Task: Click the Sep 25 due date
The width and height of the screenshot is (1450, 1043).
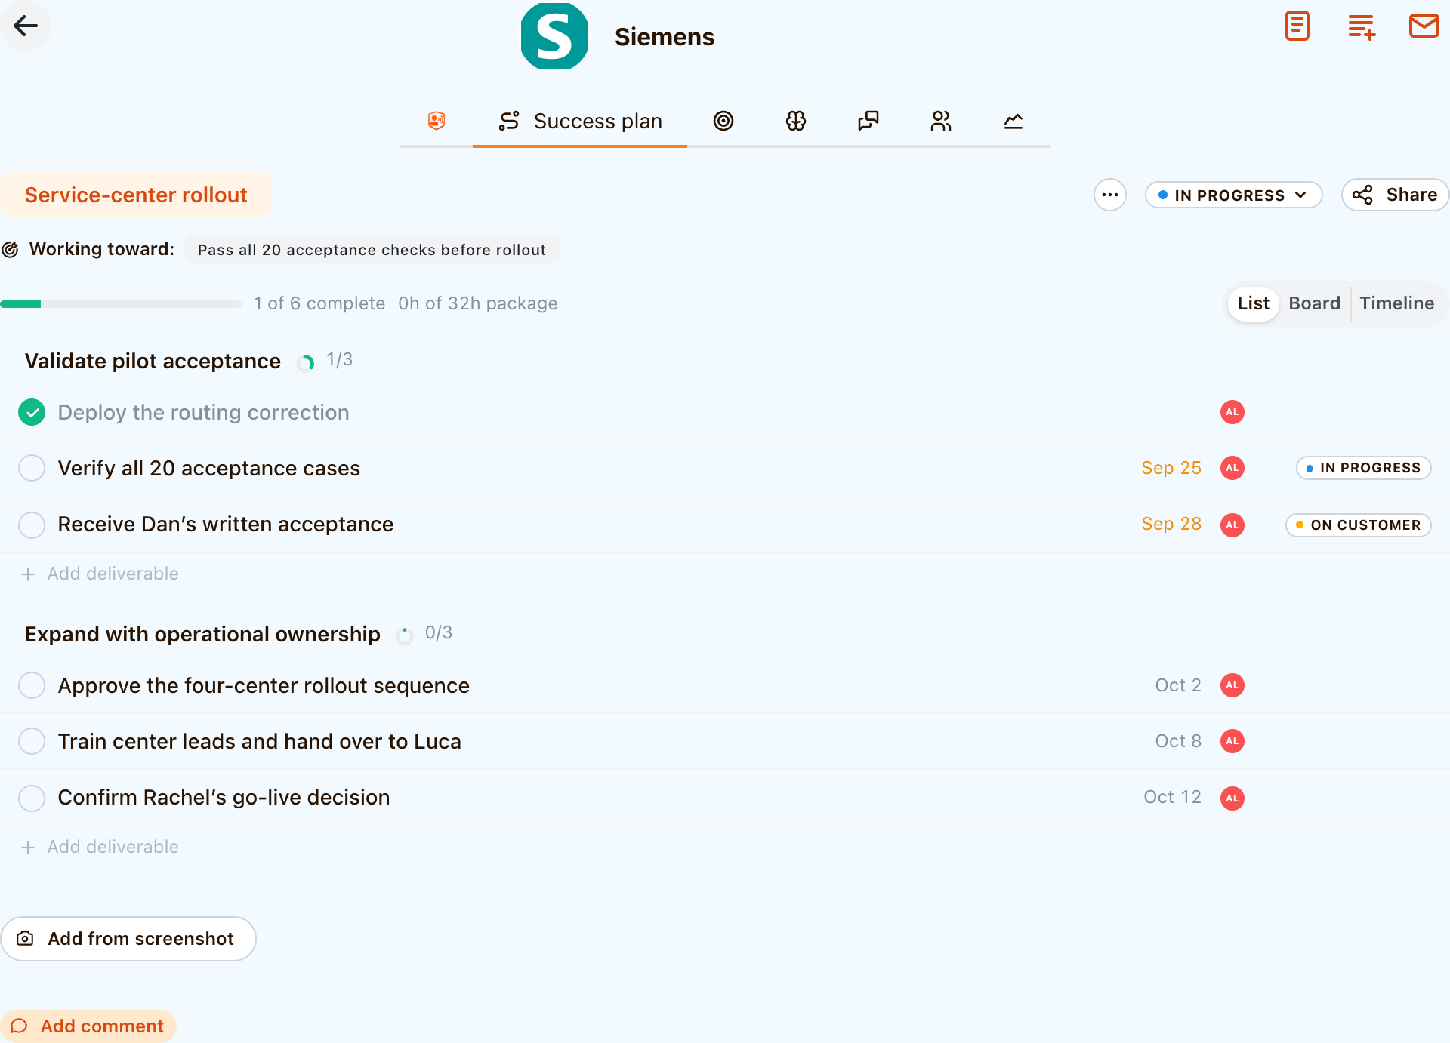Action: click(x=1171, y=468)
